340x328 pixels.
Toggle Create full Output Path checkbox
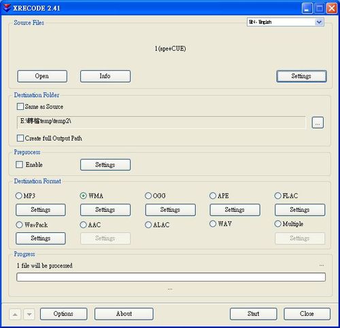[x=20, y=138]
